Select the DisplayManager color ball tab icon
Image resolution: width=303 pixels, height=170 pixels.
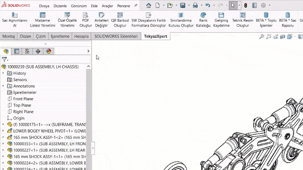(49, 51)
